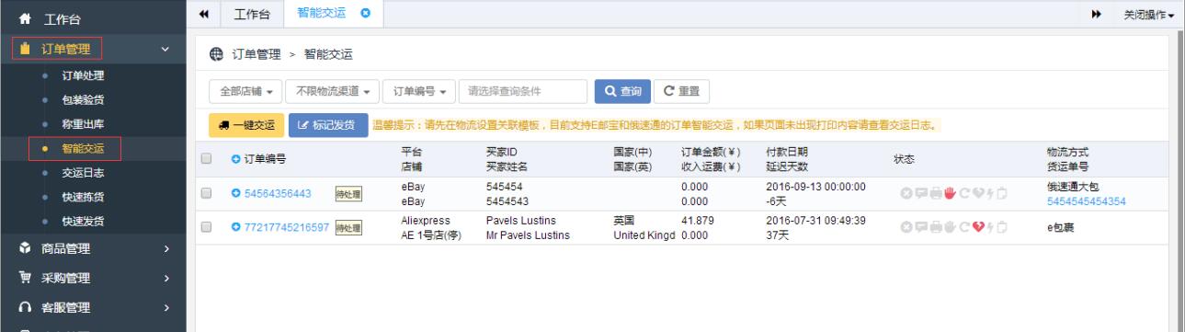Viewport: 1185px width, 332px height.
Task: Click the clipboard status icon for order 54564356443
Action: coord(1002,193)
